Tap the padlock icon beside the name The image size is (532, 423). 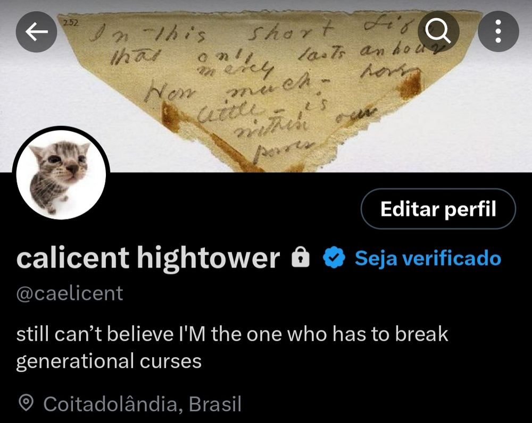[x=301, y=258]
